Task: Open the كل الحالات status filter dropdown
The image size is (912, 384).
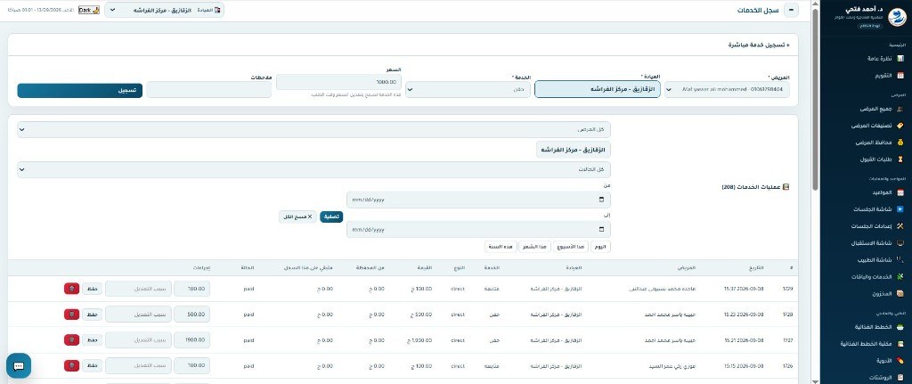Action: pyautogui.click(x=314, y=170)
